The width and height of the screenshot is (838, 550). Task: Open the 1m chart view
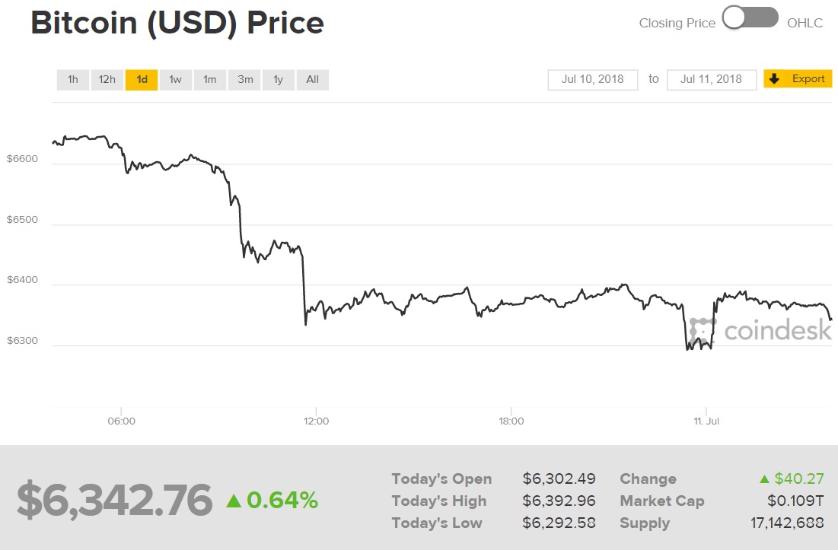pos(209,79)
